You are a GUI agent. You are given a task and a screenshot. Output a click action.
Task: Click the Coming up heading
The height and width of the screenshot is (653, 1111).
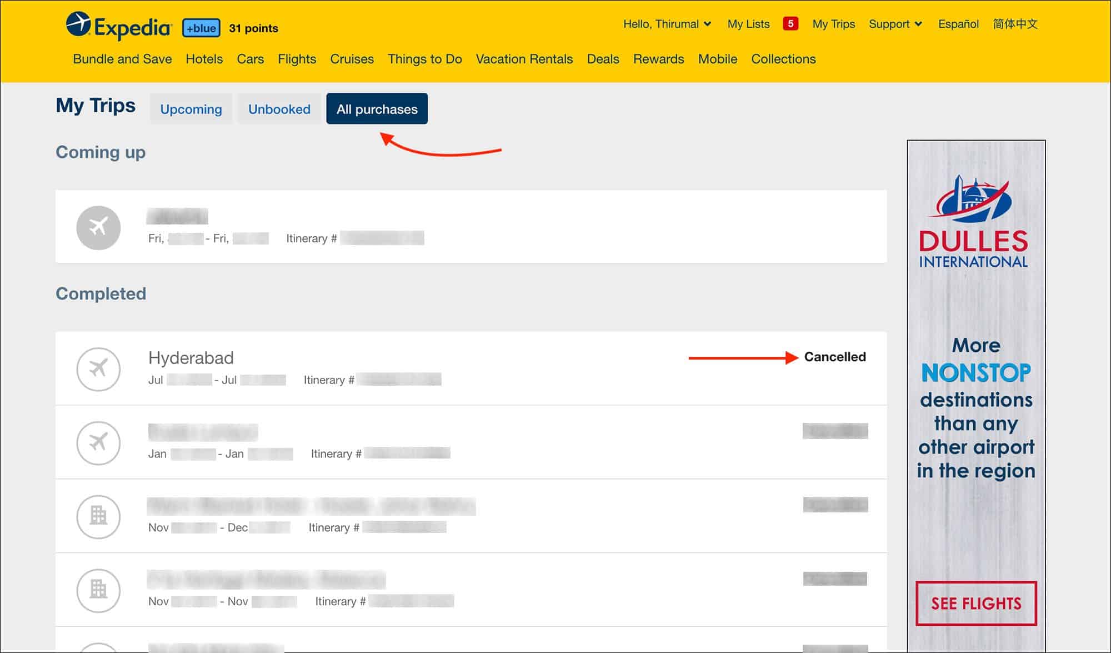pyautogui.click(x=101, y=152)
